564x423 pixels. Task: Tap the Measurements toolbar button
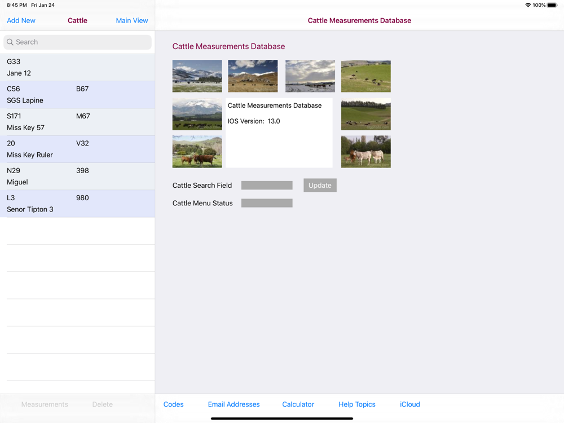pos(45,404)
